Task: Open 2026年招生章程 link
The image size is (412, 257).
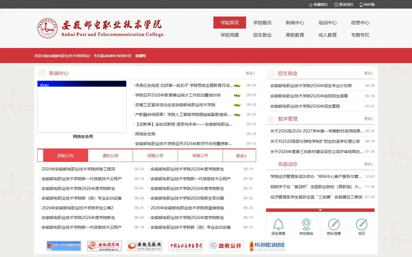Action: point(305,106)
